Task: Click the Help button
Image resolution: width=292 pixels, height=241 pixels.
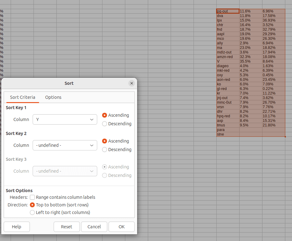Action: (16, 227)
